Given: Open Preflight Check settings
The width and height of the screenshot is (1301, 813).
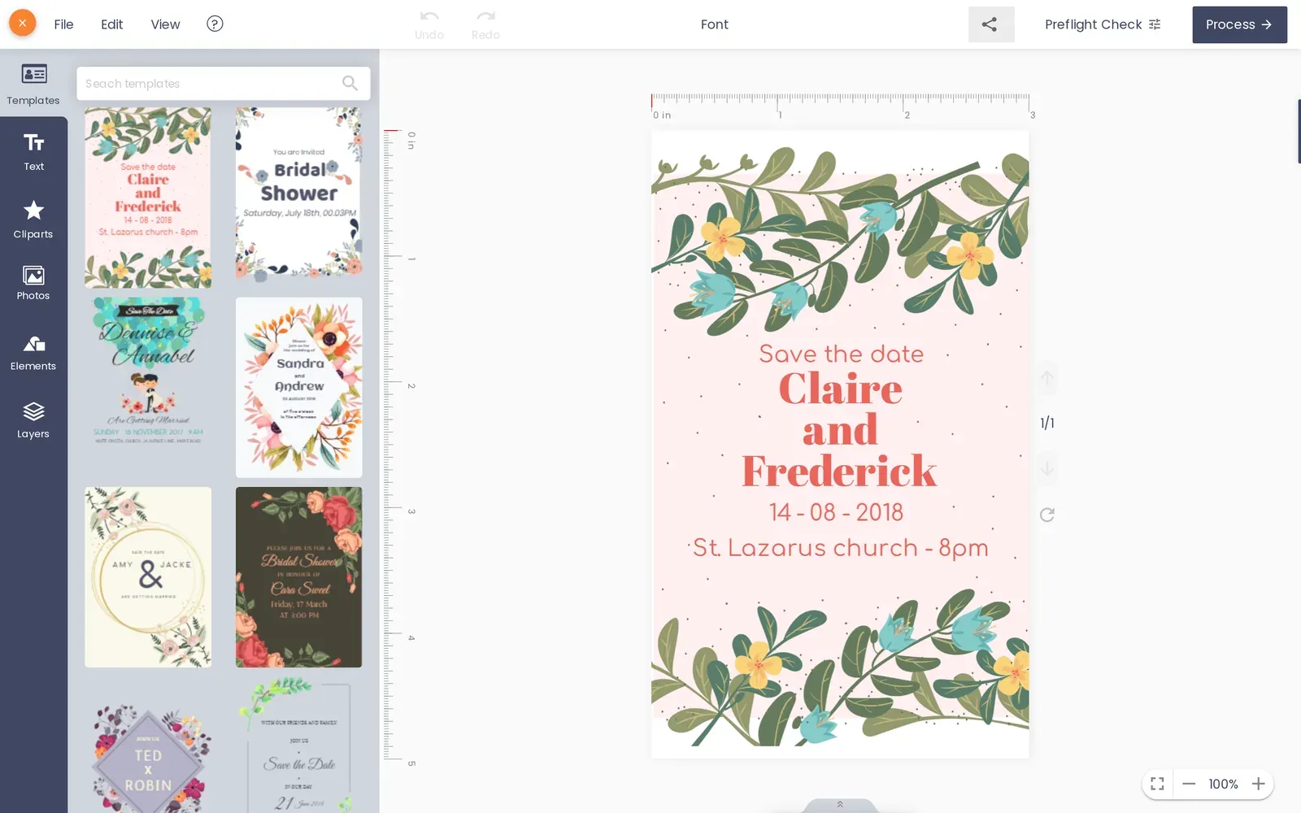Looking at the screenshot, I should click(1103, 24).
